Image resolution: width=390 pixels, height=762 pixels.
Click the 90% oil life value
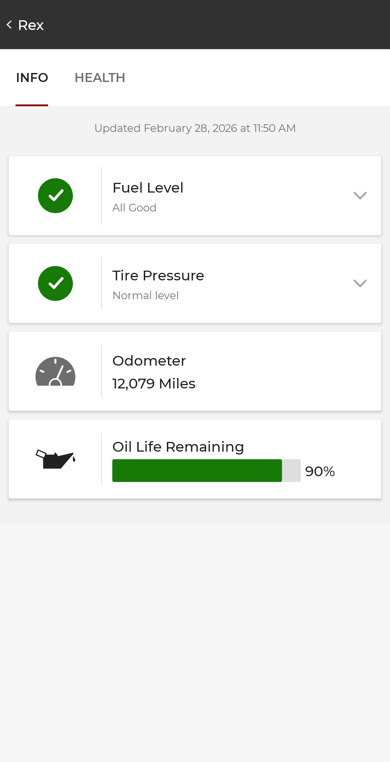(x=320, y=472)
